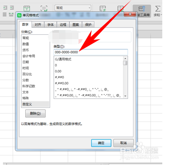Click the 删除(D) button
Image resolution: width=171 pixels, height=165 pixels.
[x=35, y=113]
